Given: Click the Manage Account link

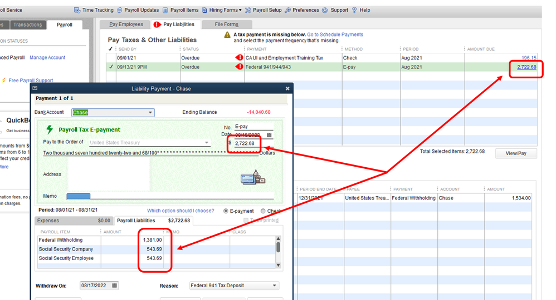Looking at the screenshot, I should click(x=47, y=57).
